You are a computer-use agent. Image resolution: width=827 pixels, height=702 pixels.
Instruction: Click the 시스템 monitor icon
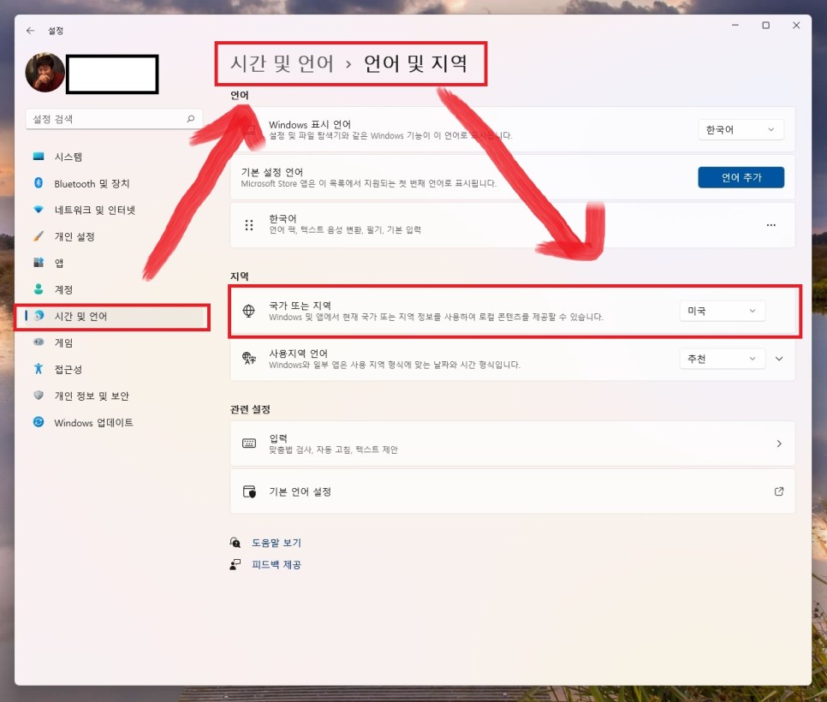39,156
